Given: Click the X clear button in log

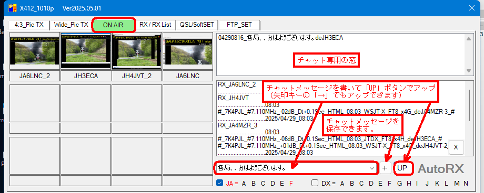Looking at the screenshot, I should pyautogui.click(x=456, y=148).
